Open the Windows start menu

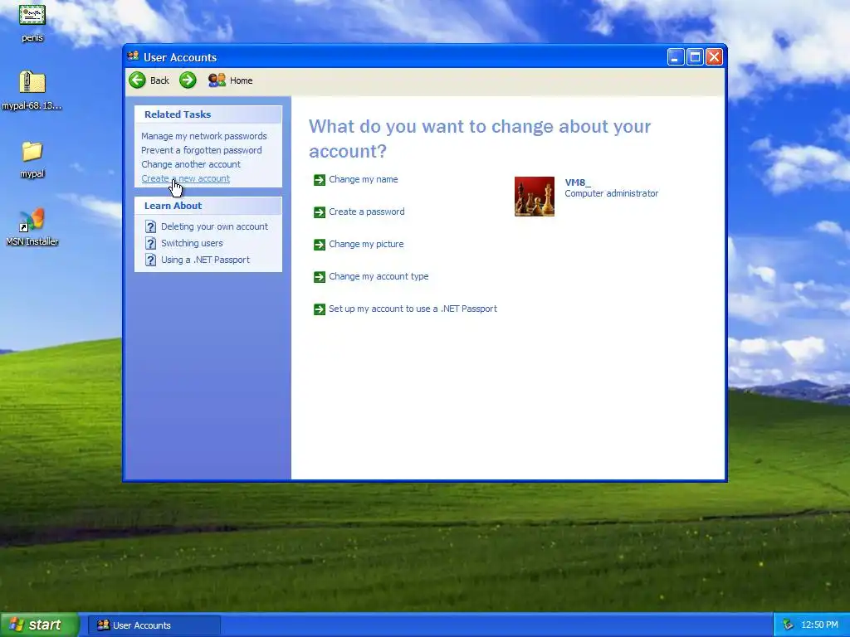pyautogui.click(x=39, y=625)
